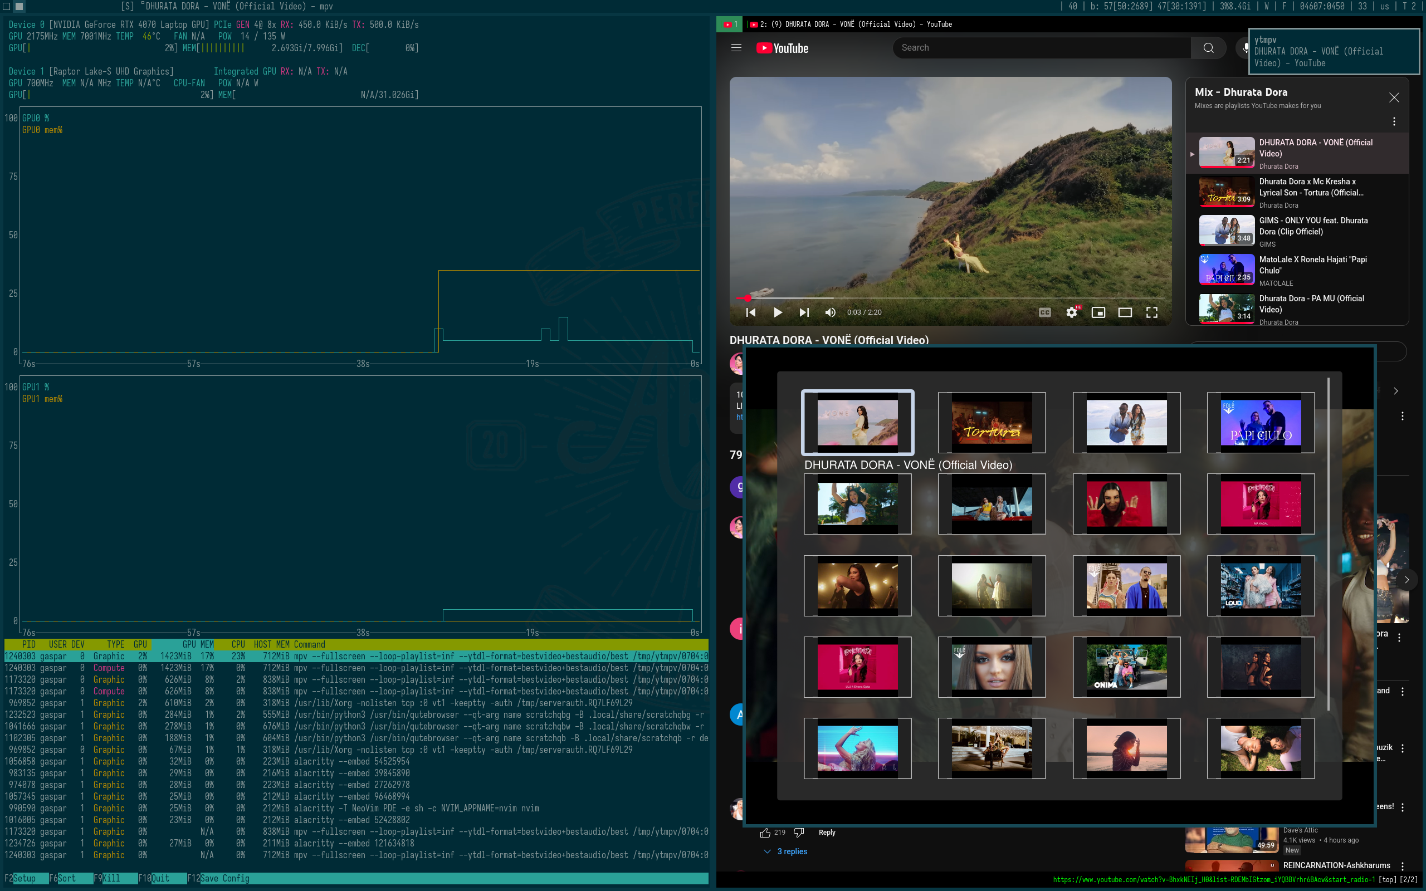
Task: Open the player settings gear
Action: [1071, 312]
